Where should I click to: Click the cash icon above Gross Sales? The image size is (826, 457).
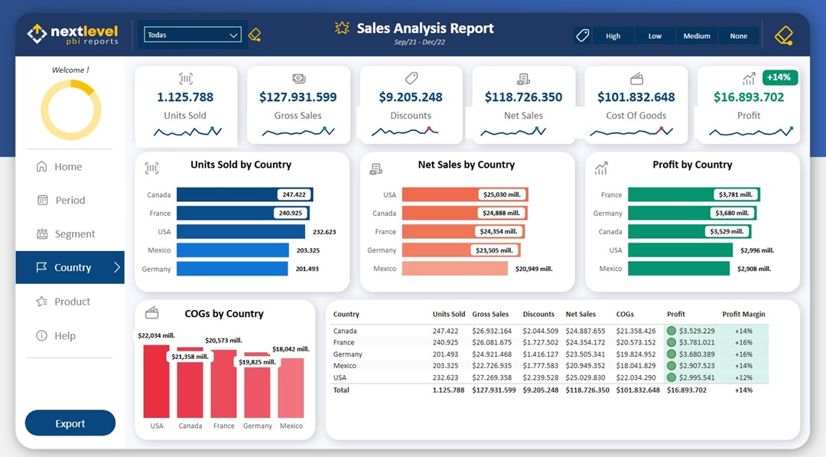click(x=298, y=78)
